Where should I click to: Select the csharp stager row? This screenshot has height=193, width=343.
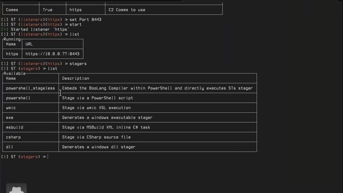pos(129,137)
